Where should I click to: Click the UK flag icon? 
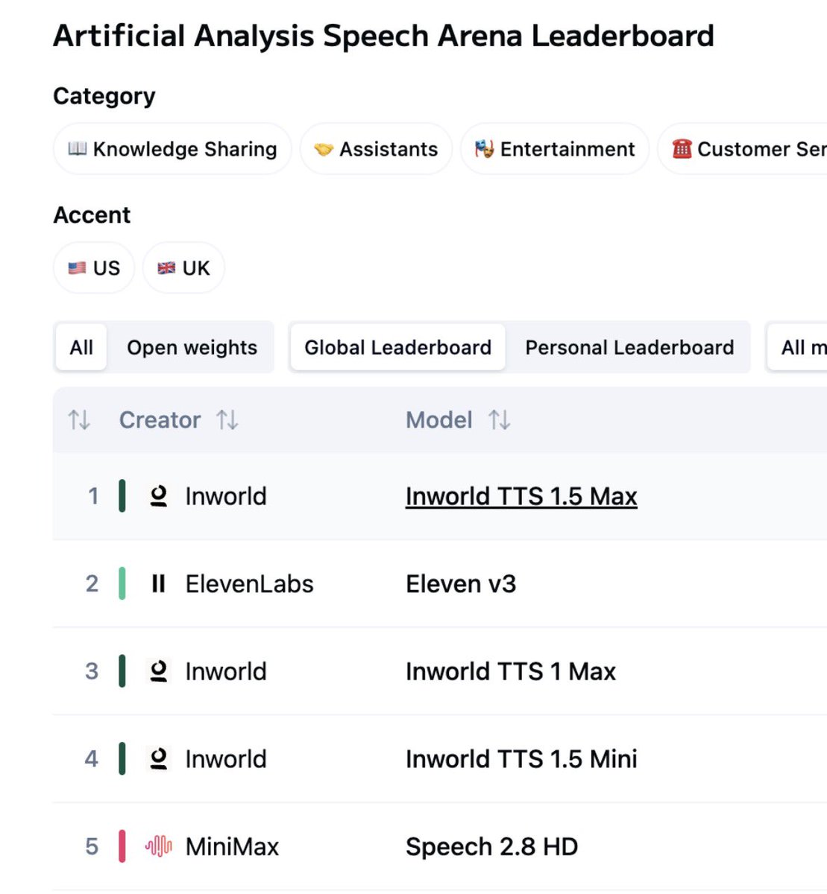(x=166, y=268)
